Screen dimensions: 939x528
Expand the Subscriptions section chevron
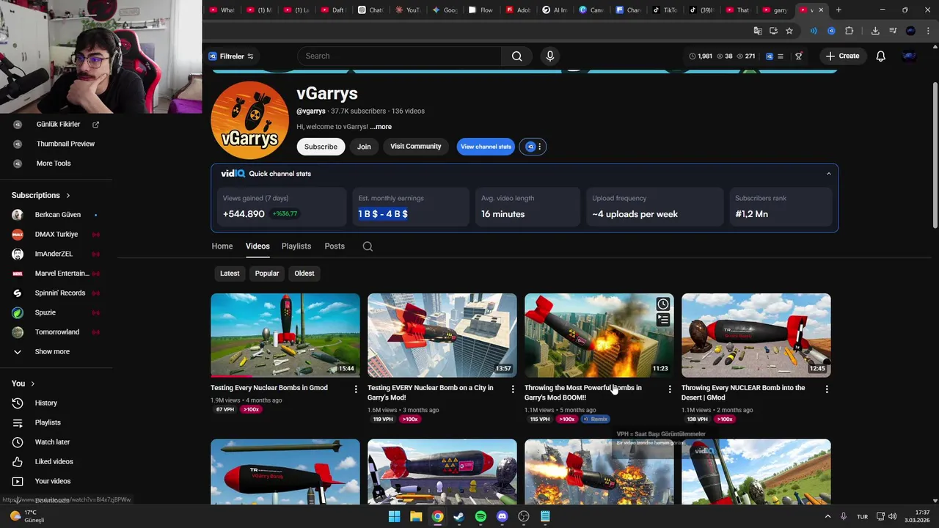(68, 196)
